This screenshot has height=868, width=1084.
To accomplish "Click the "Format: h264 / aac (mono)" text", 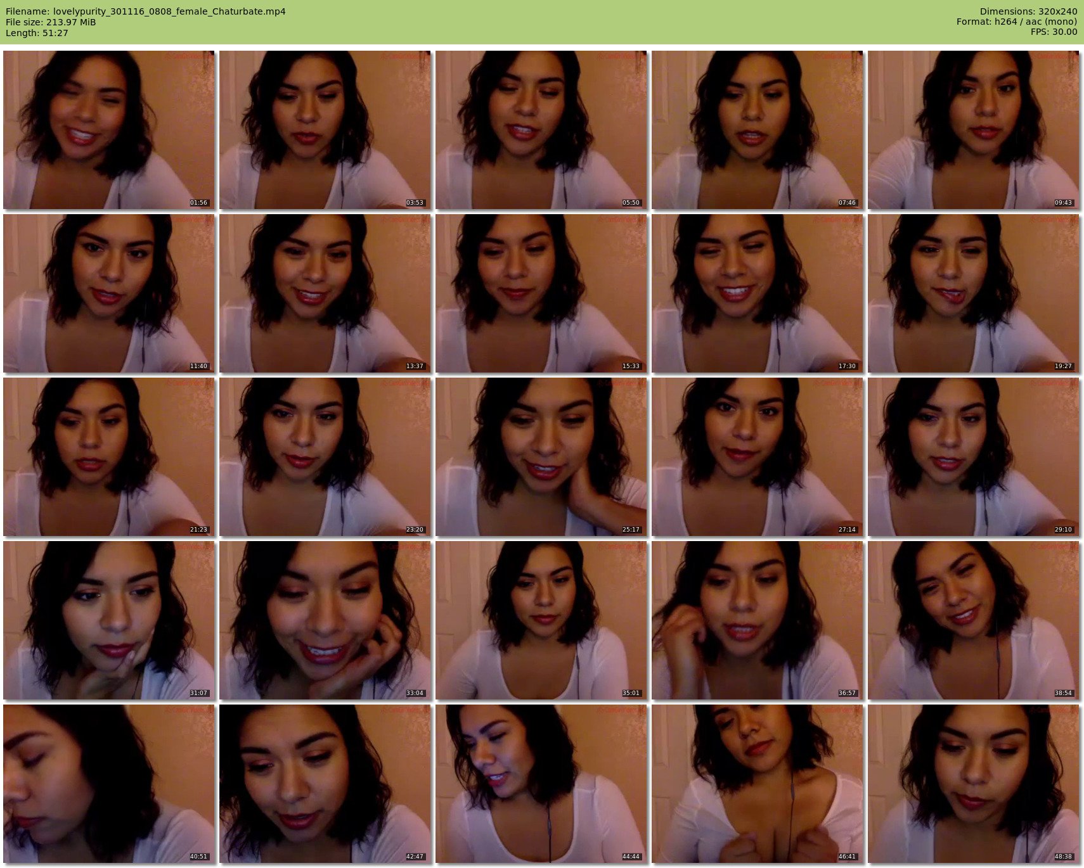I will point(1017,22).
